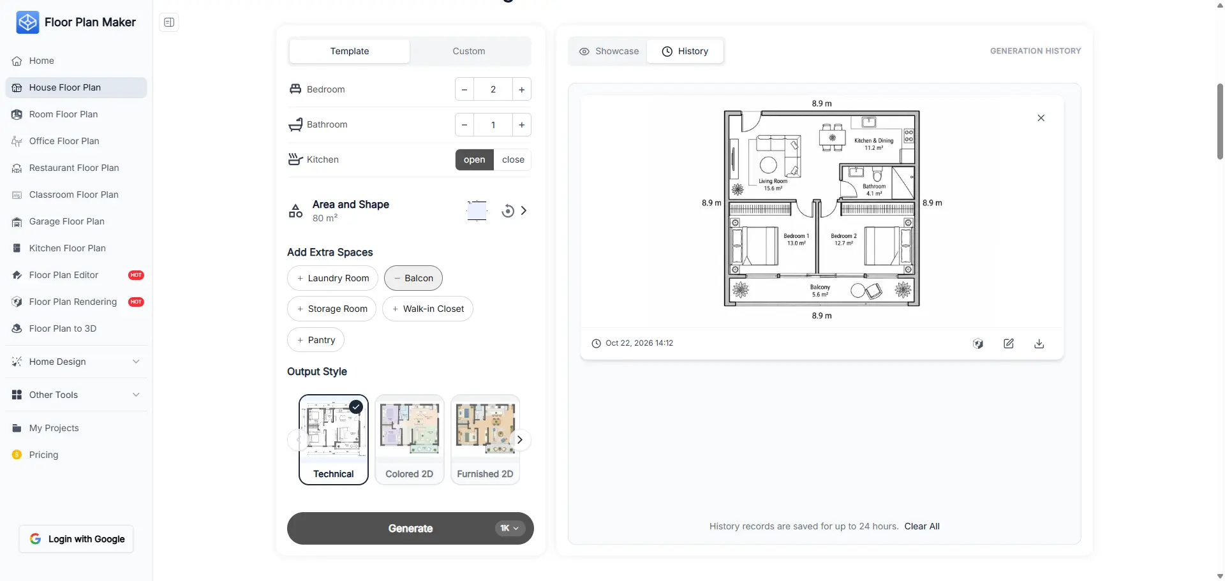Open Room Floor Plan in sidebar
This screenshot has width=1225, height=581.
click(x=76, y=114)
